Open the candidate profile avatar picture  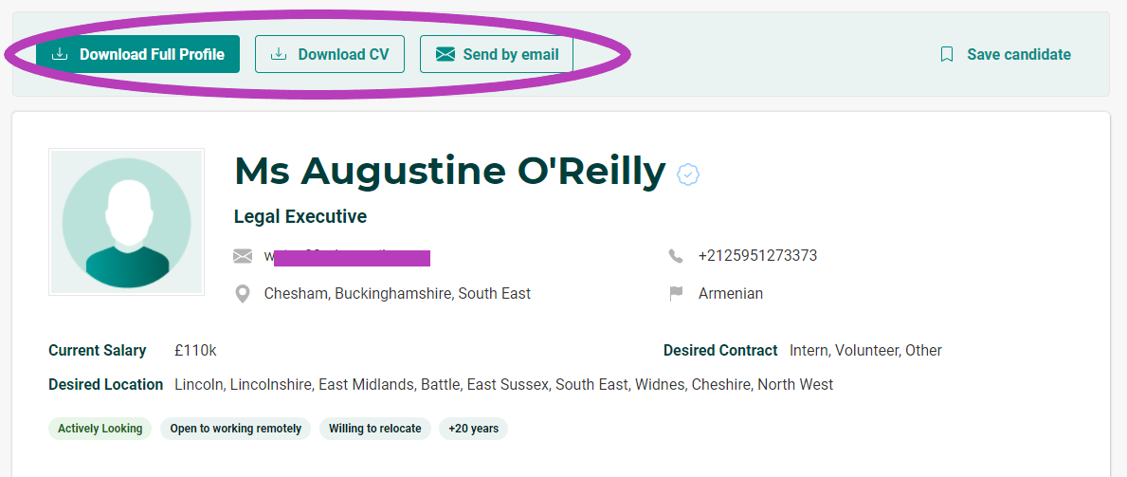126,222
